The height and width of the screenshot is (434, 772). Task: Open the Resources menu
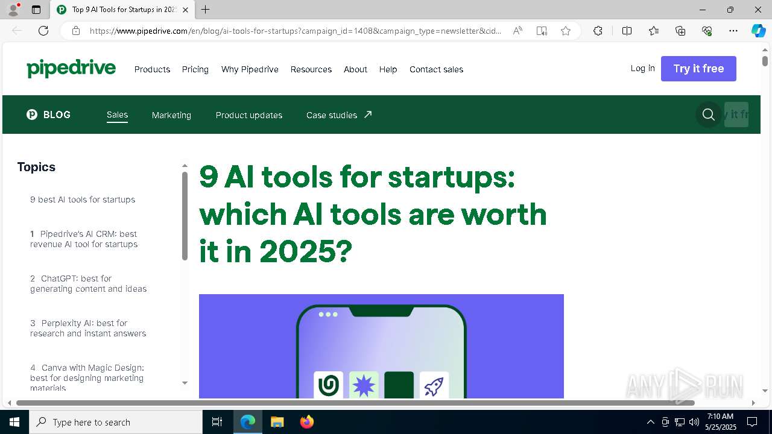coord(311,69)
